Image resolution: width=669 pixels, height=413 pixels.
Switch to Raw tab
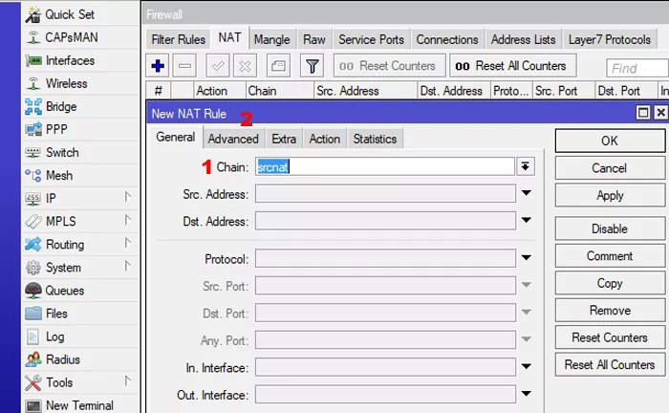[x=314, y=40]
